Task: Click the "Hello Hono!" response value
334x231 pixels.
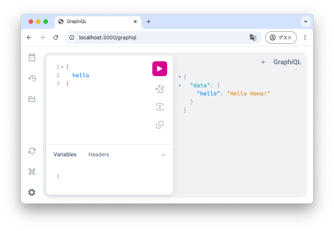Action: coord(249,94)
